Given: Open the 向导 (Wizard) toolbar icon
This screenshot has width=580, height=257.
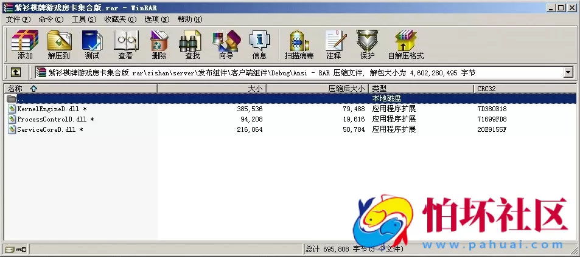Looking at the screenshot, I should click(x=226, y=41).
